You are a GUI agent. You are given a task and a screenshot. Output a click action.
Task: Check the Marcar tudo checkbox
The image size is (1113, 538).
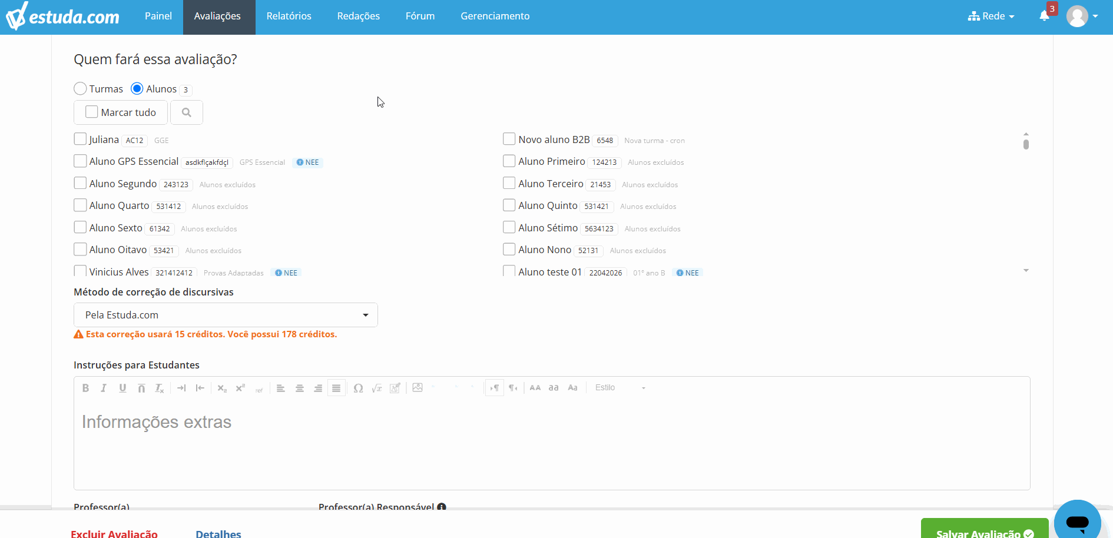tap(92, 112)
